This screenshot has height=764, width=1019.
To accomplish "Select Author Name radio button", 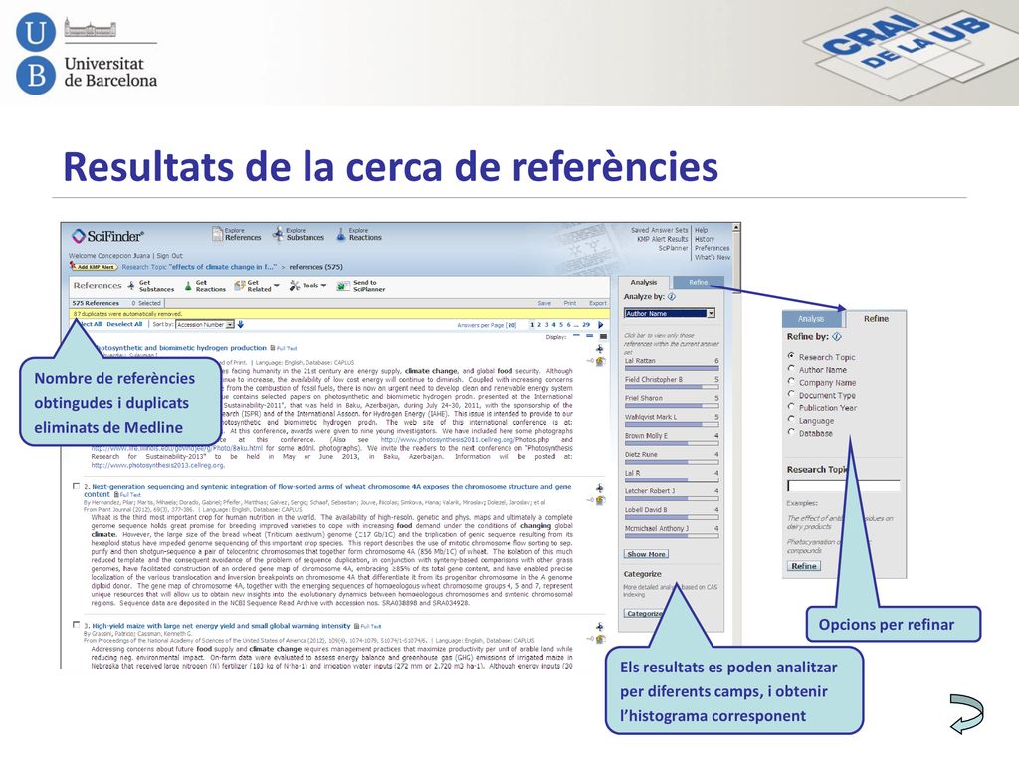I will point(791,368).
